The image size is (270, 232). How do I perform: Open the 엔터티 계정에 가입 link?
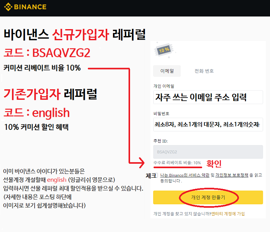[x=228, y=214]
